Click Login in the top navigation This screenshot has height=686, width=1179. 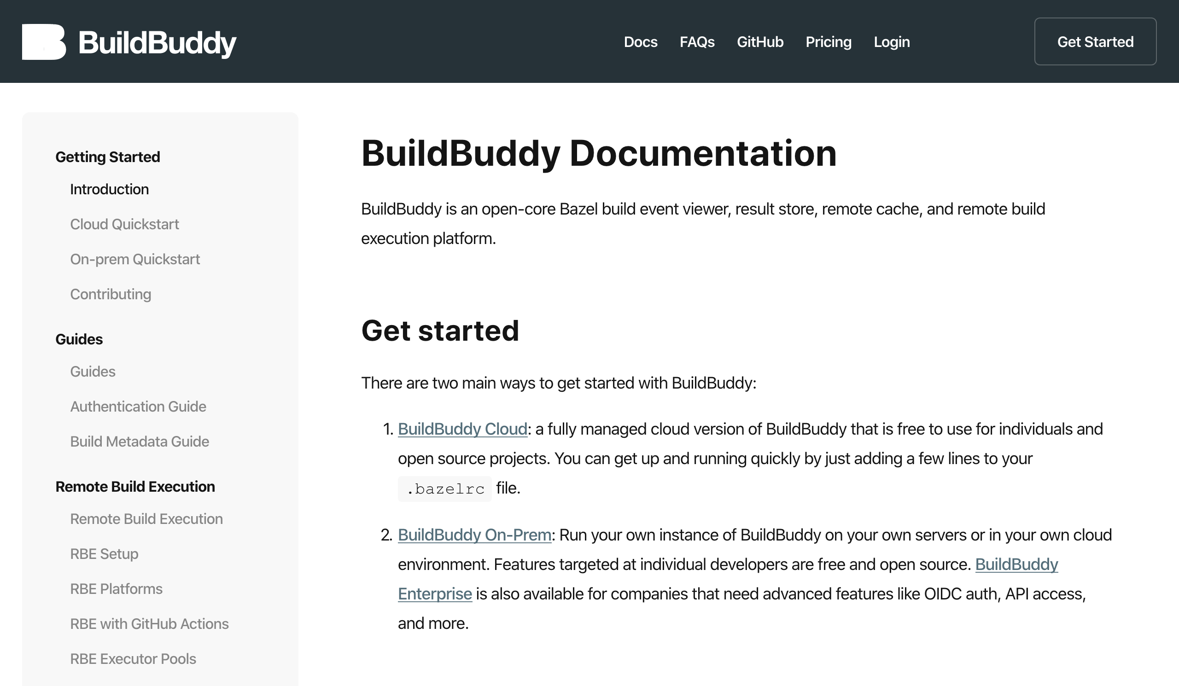(892, 41)
